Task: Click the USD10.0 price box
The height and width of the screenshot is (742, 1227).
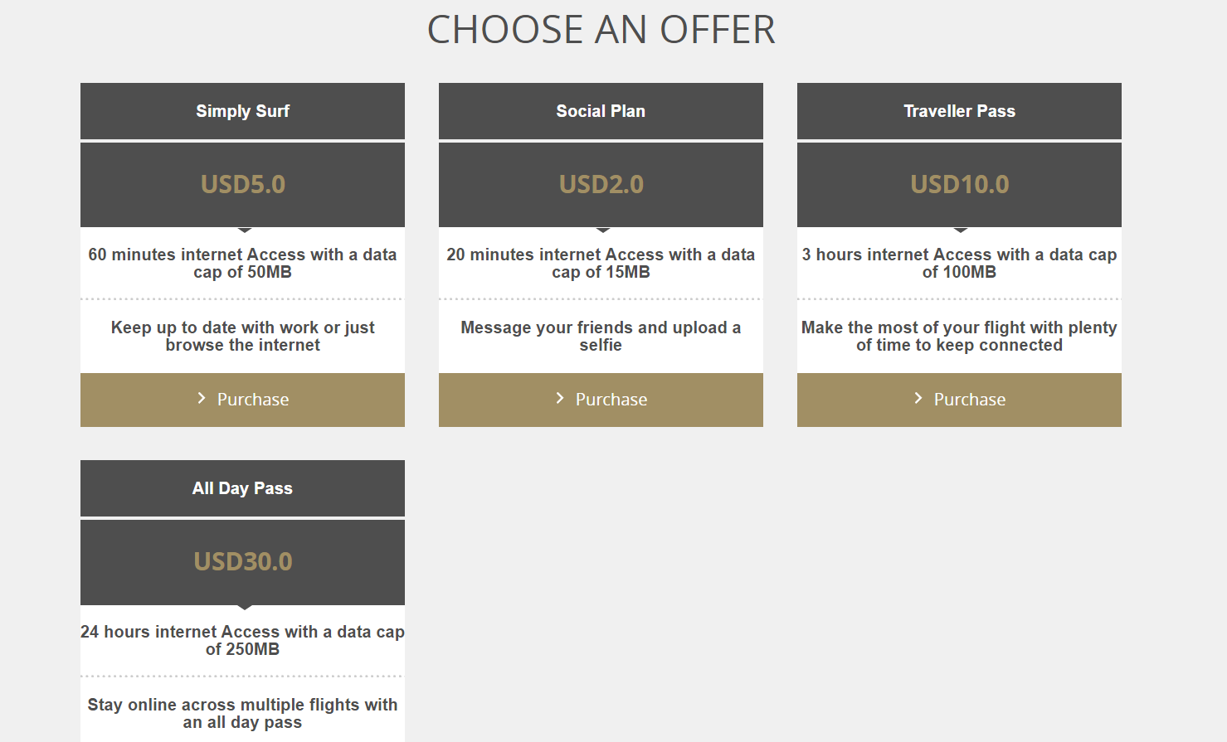Action: point(959,185)
